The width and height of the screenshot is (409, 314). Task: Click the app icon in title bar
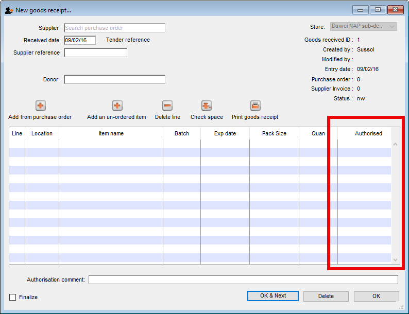(9, 10)
